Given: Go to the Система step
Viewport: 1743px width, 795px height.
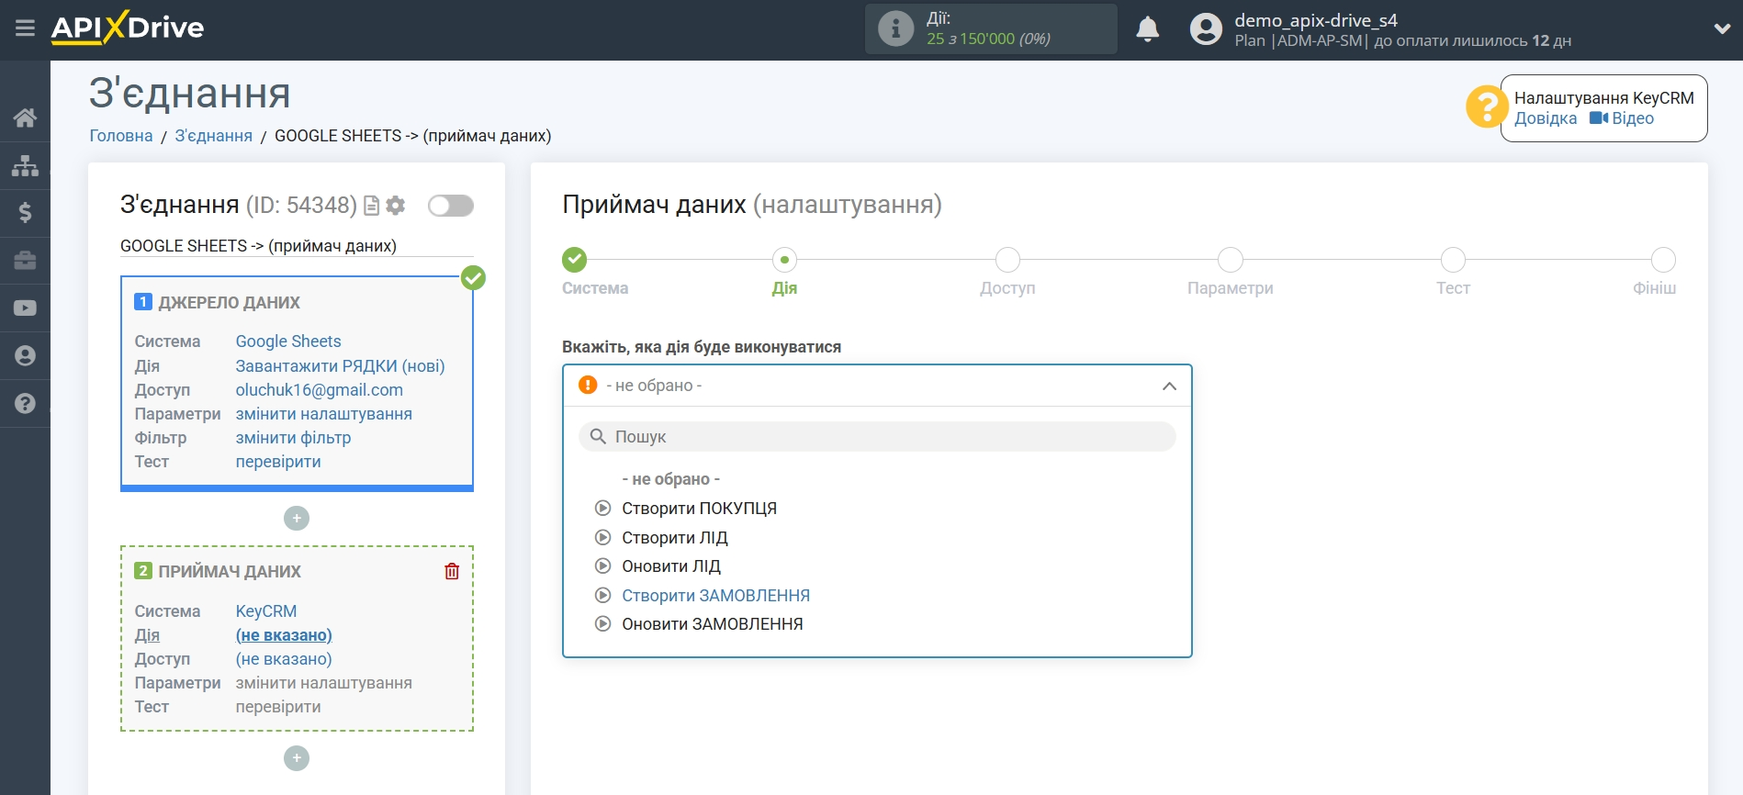Looking at the screenshot, I should (x=575, y=260).
